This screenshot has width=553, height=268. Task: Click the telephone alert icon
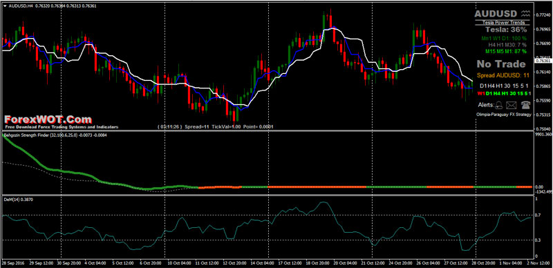[x=526, y=105]
